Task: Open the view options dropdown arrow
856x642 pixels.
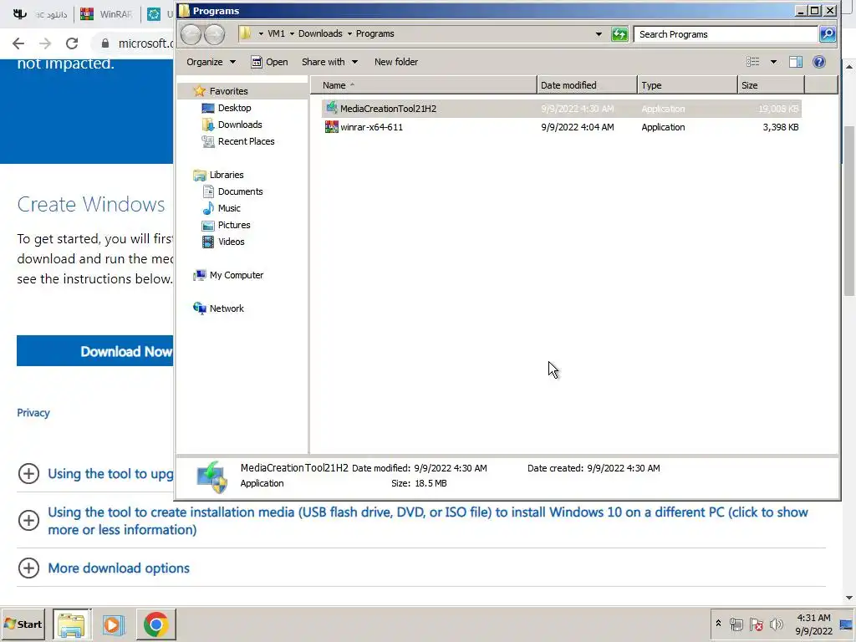Action: tap(773, 62)
